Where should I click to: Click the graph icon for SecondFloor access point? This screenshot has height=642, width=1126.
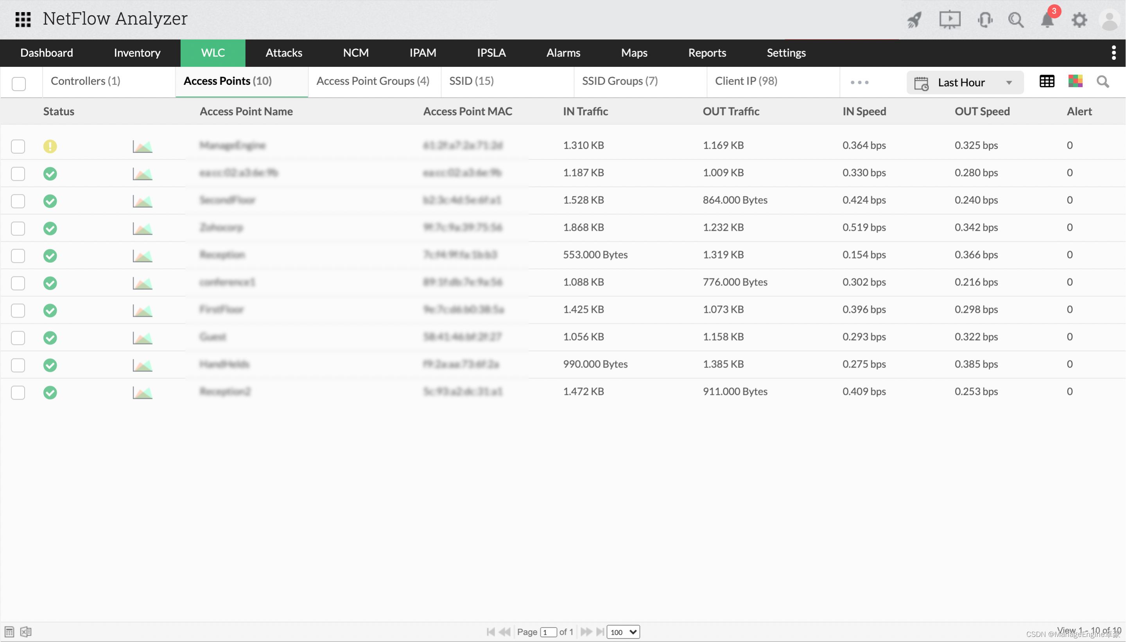pos(142,200)
